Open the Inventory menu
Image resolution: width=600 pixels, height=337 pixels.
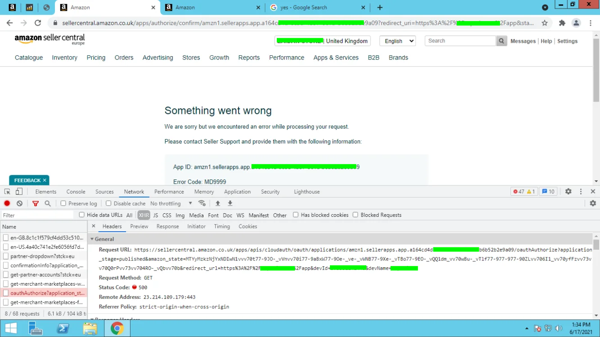coord(64,58)
